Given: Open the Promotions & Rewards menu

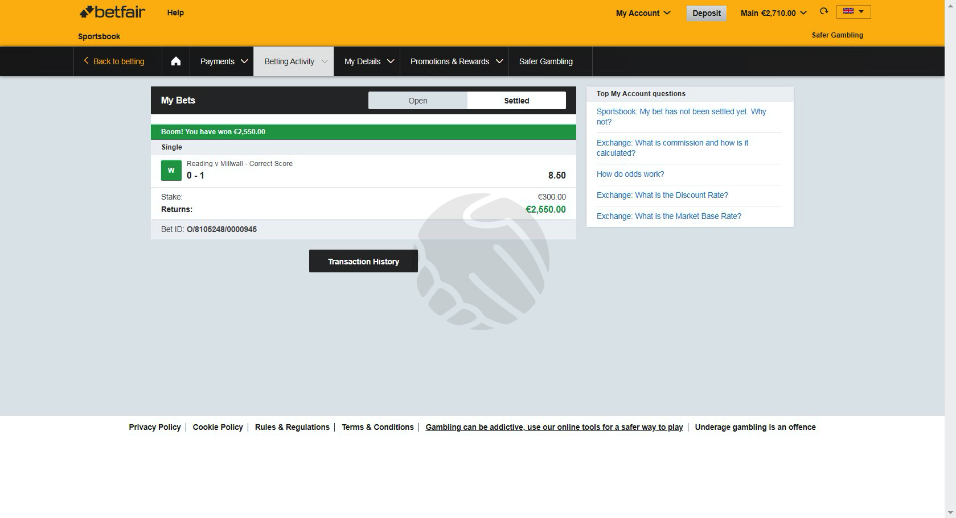Looking at the screenshot, I should [x=454, y=61].
